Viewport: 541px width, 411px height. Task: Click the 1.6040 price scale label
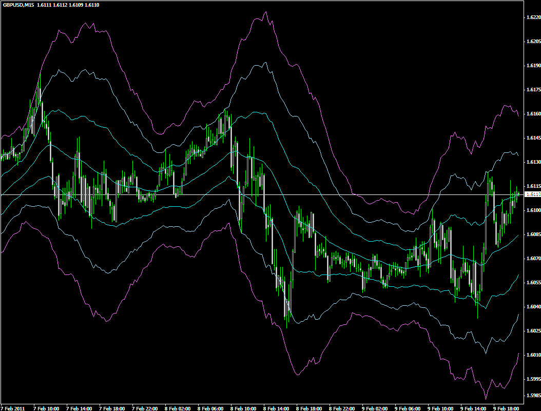533,307
